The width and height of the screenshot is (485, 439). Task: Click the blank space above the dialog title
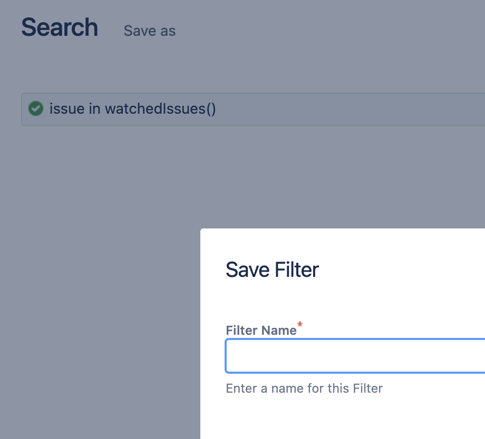tap(343, 242)
